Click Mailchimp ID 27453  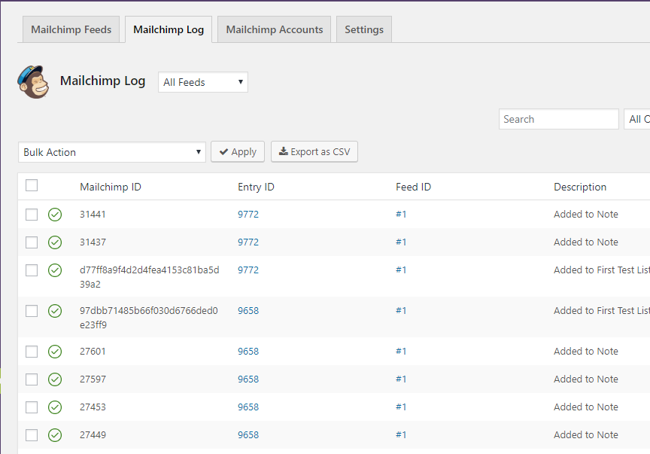pyautogui.click(x=93, y=407)
